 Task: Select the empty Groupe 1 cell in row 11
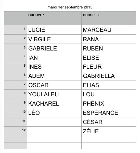pyautogui.click(x=54, y=122)
